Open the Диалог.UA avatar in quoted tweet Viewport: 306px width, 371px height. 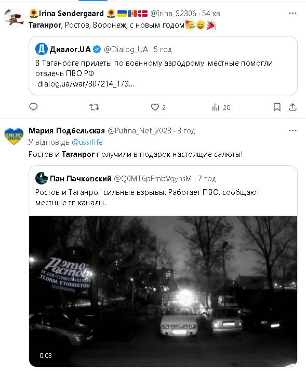tap(42, 49)
